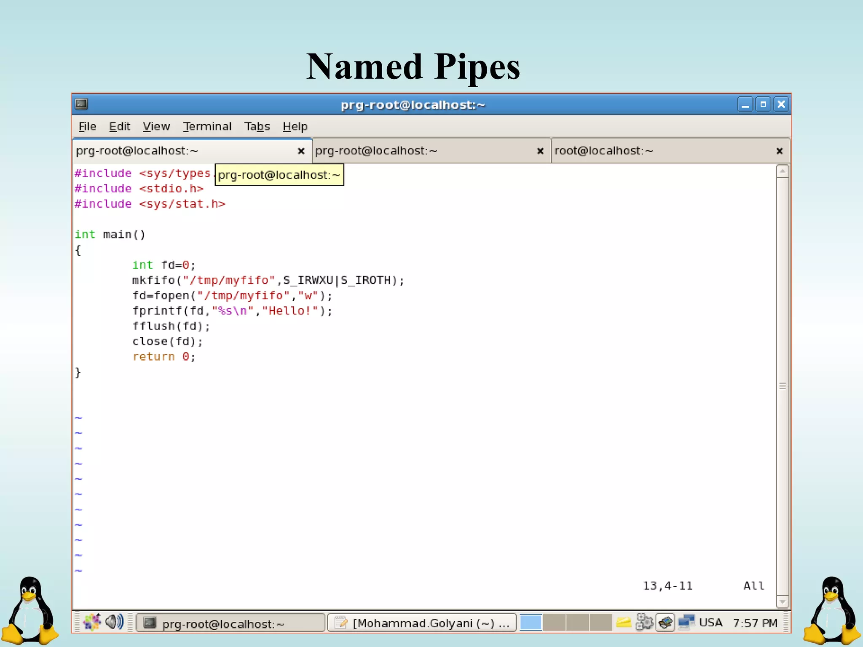The width and height of the screenshot is (863, 647).
Task: Open the terminal window menu icon in title bar
Action: click(81, 104)
